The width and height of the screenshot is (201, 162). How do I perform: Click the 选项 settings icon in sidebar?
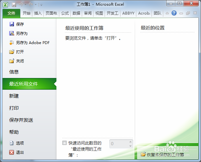pyautogui.click(x=12, y=143)
